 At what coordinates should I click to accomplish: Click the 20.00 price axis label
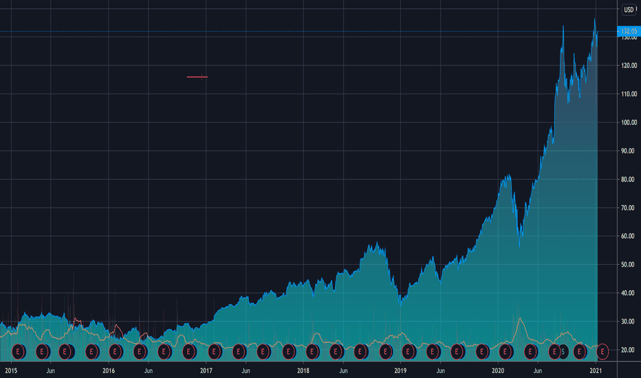(629, 350)
